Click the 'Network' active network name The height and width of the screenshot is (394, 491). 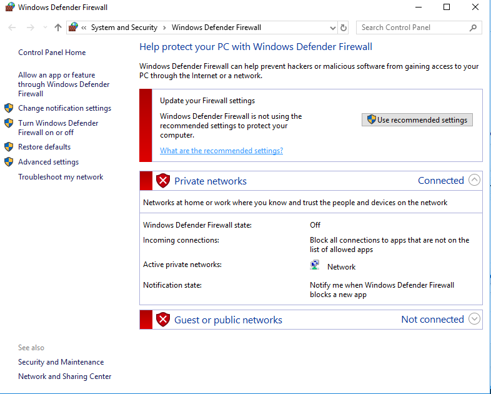[x=341, y=267]
